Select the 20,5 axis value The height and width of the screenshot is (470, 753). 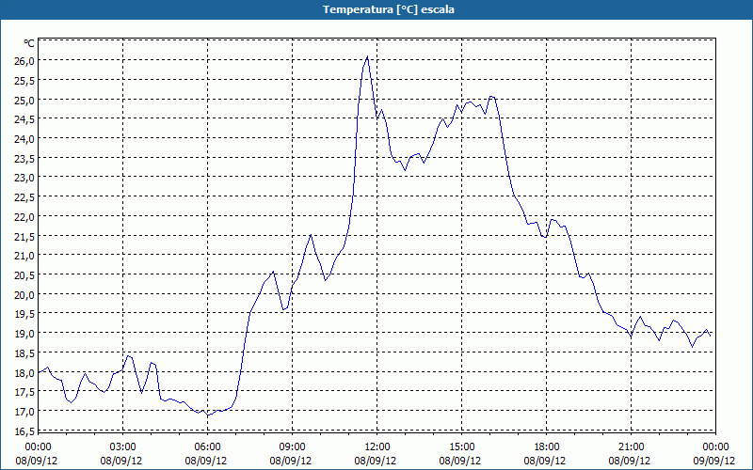(x=24, y=274)
